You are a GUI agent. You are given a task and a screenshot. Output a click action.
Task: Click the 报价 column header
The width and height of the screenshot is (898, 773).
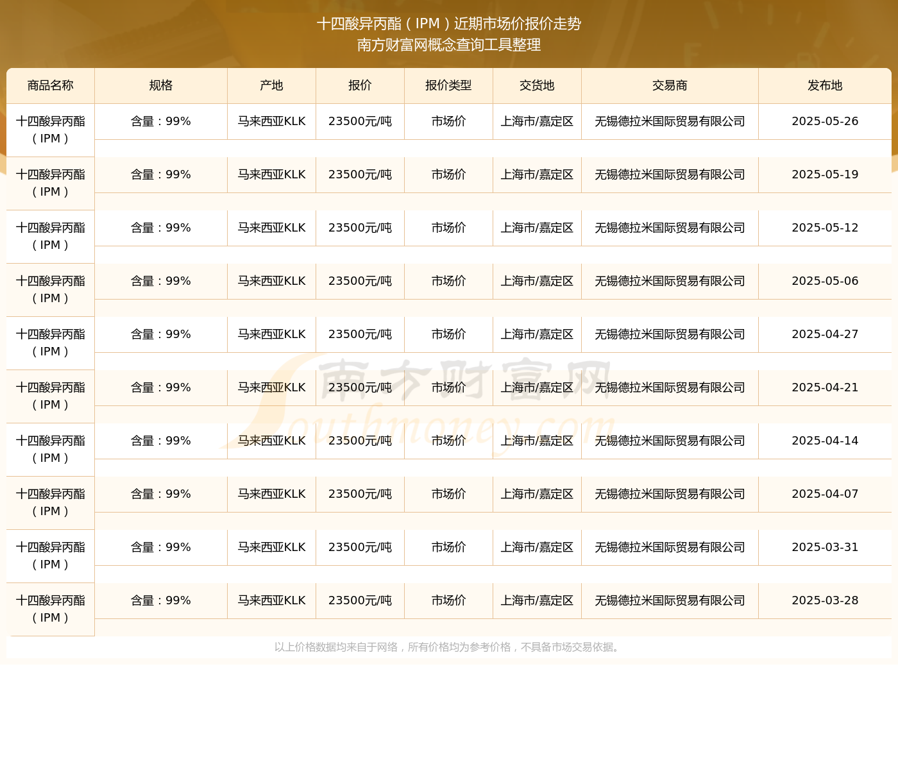[x=360, y=85]
